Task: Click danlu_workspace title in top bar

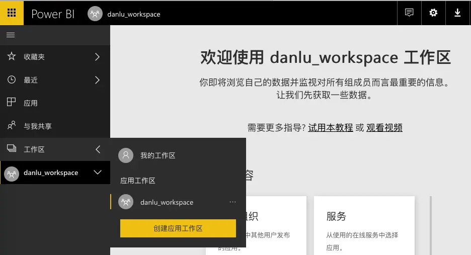Action: (134, 14)
